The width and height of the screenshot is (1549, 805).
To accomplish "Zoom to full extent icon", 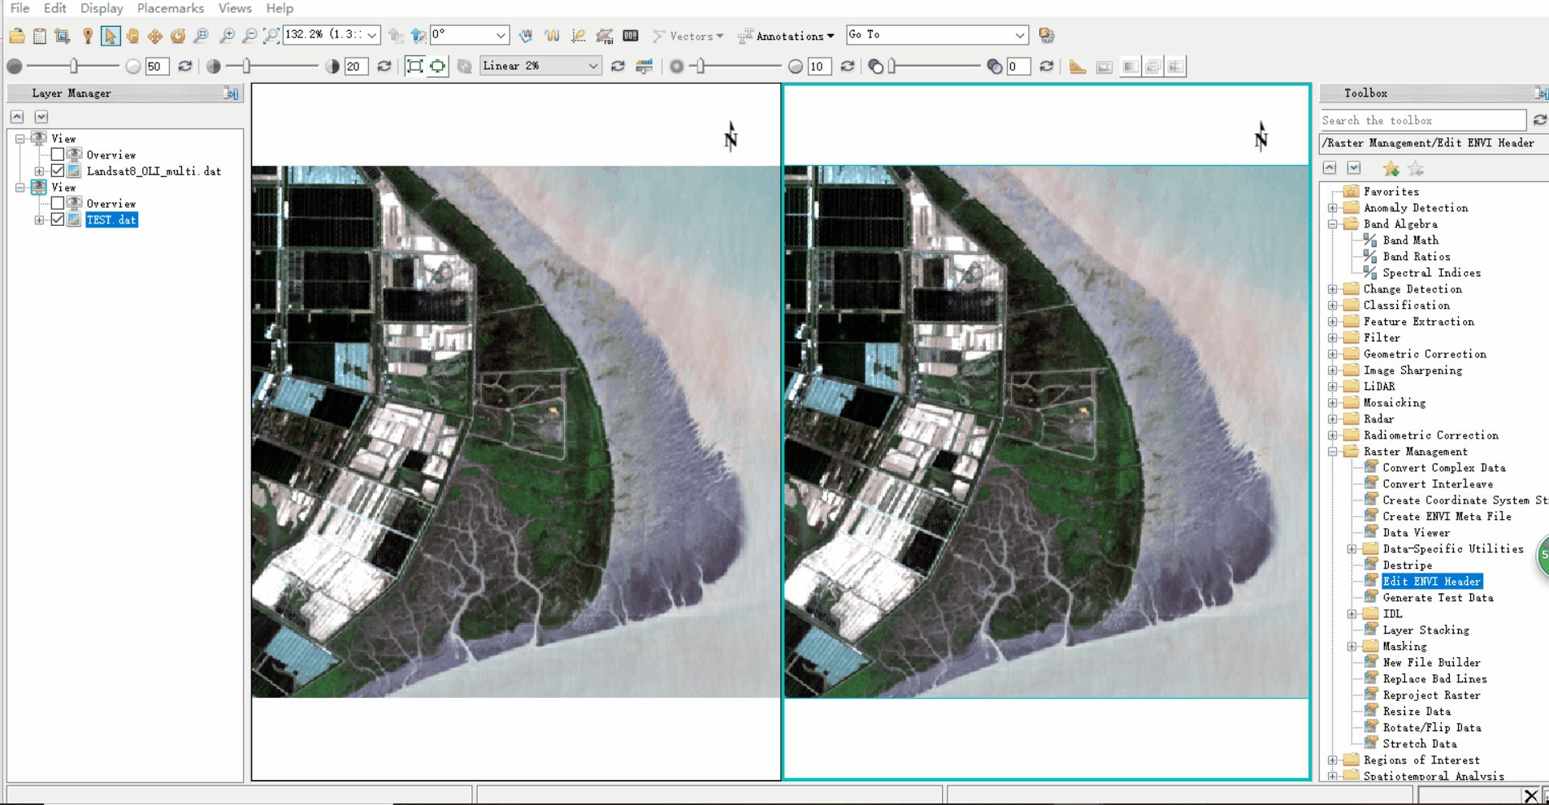I will coord(271,36).
